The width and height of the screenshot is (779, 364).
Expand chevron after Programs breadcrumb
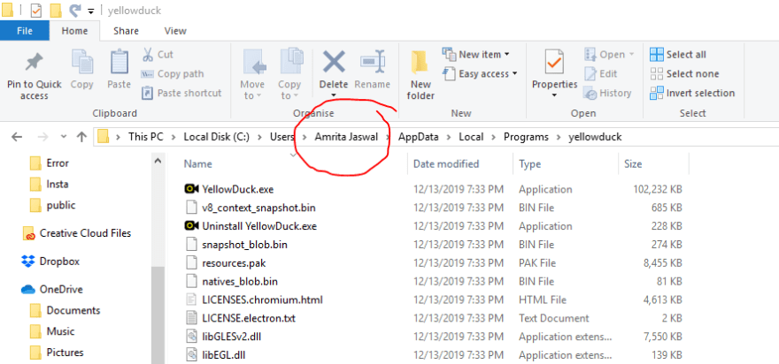(559, 137)
